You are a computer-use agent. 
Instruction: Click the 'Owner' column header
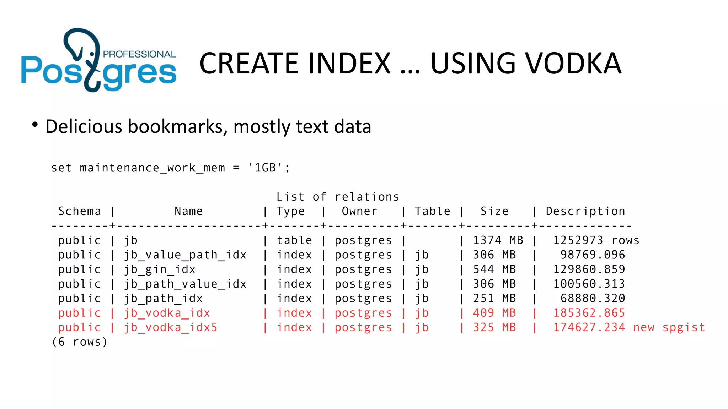[x=359, y=211]
